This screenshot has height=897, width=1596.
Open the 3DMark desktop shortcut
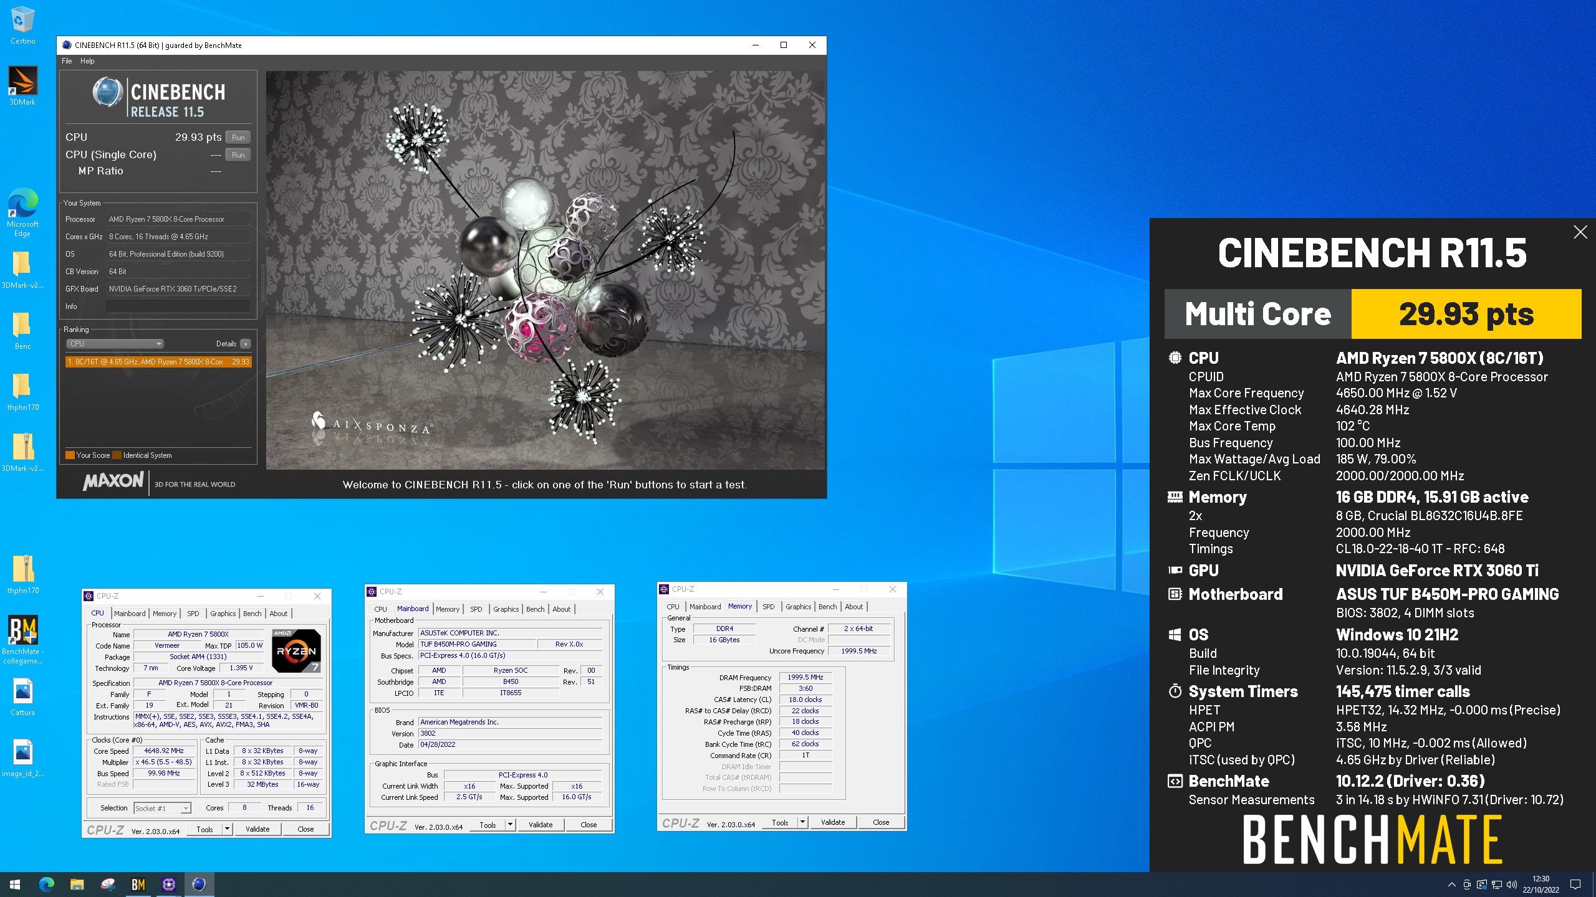pos(22,86)
